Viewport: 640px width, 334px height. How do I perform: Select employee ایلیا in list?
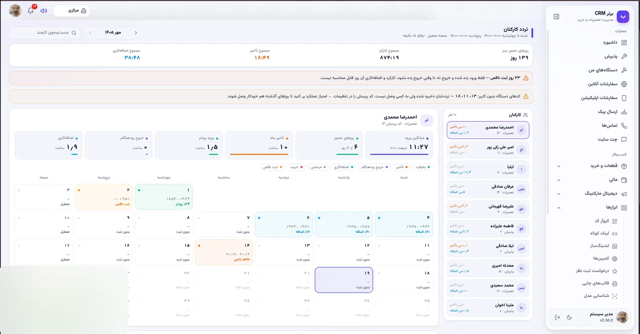(x=488, y=169)
